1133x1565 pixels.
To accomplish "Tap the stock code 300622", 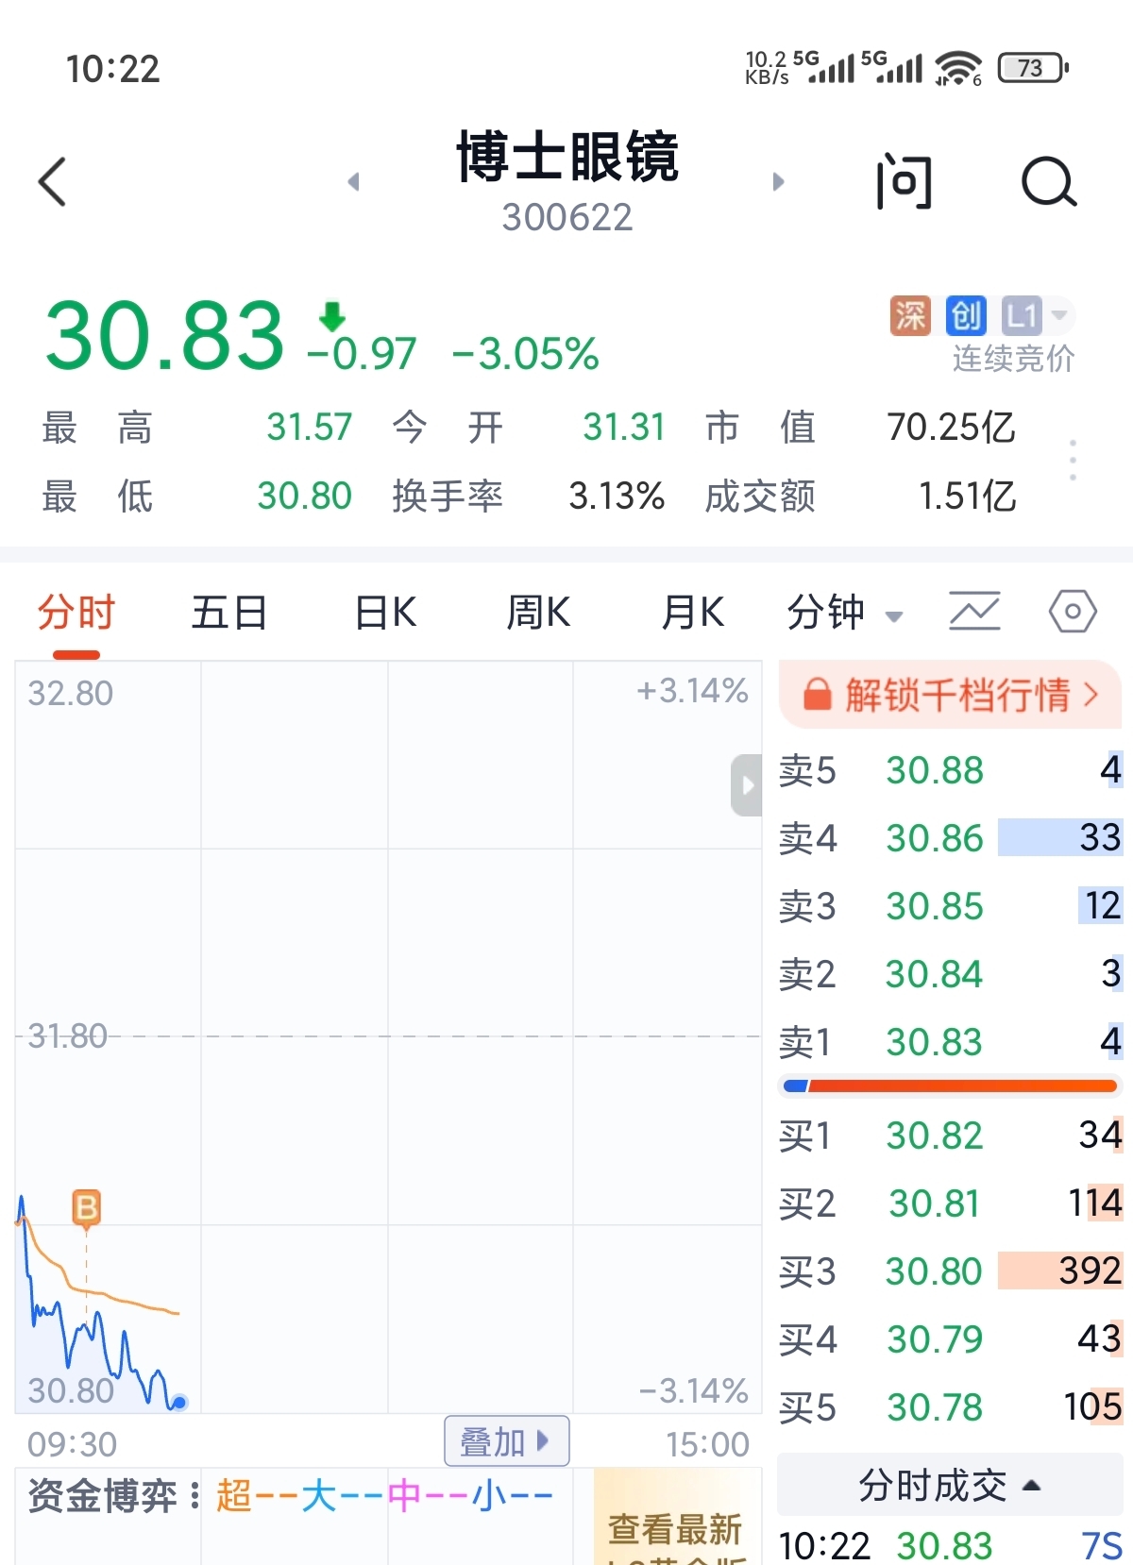I will (x=566, y=217).
